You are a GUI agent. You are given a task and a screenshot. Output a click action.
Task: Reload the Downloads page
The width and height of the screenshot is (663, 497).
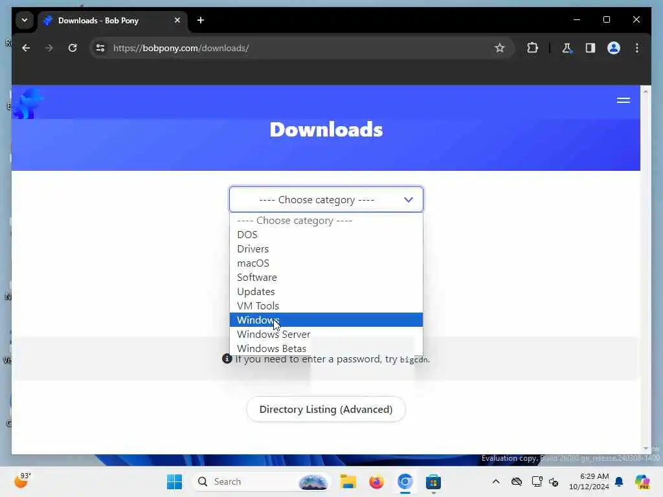[73, 48]
